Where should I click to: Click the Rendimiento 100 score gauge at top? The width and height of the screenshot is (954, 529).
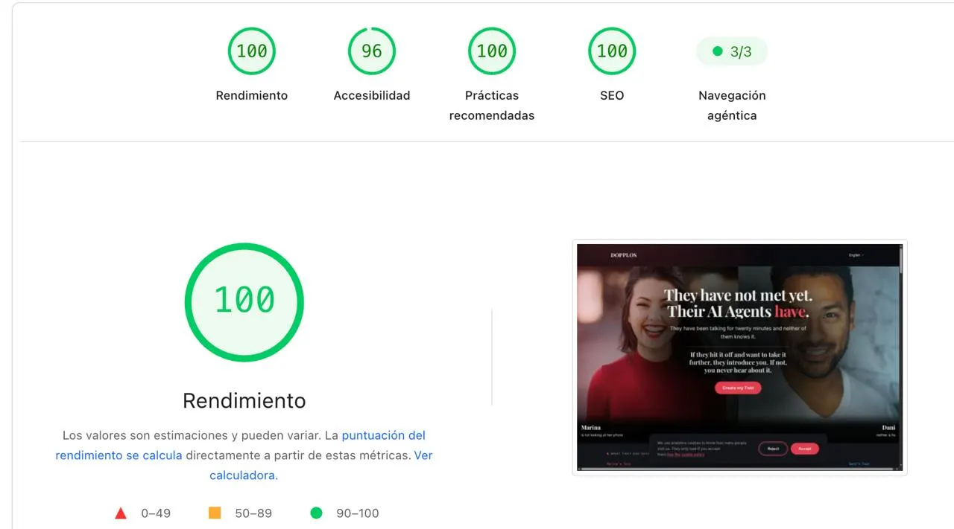(x=251, y=51)
